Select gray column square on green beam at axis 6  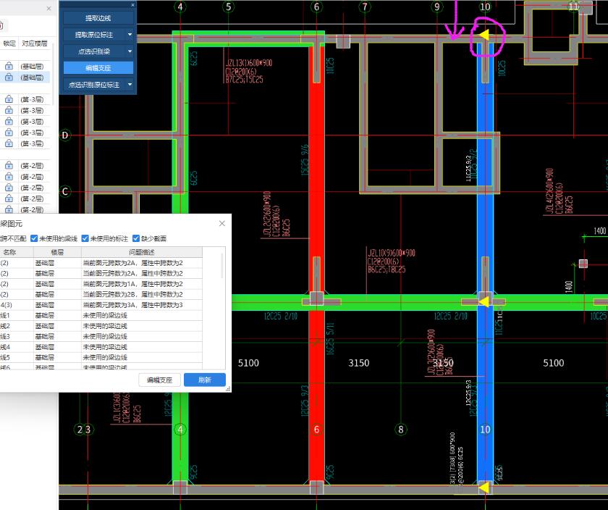click(x=317, y=298)
